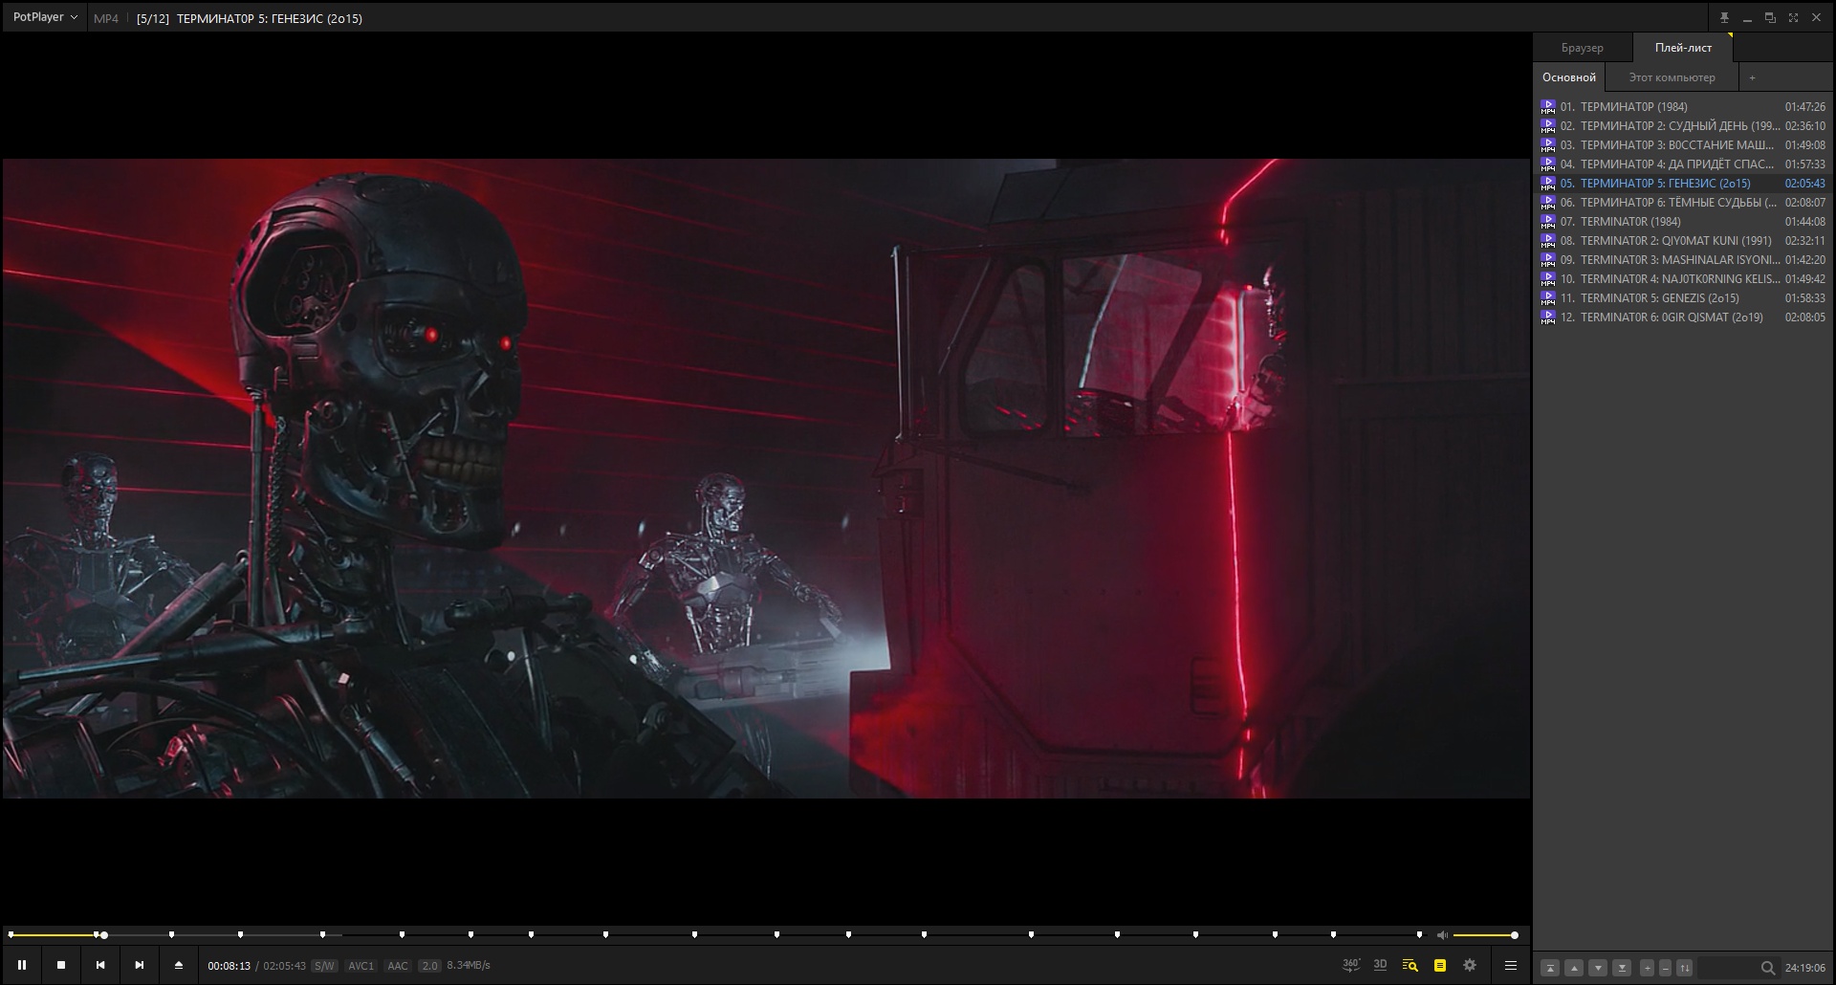Select the playing ТЕРМИНАТОР 5: ГЕНЕЗИС entry
1836x985 pixels.
pos(1683,184)
